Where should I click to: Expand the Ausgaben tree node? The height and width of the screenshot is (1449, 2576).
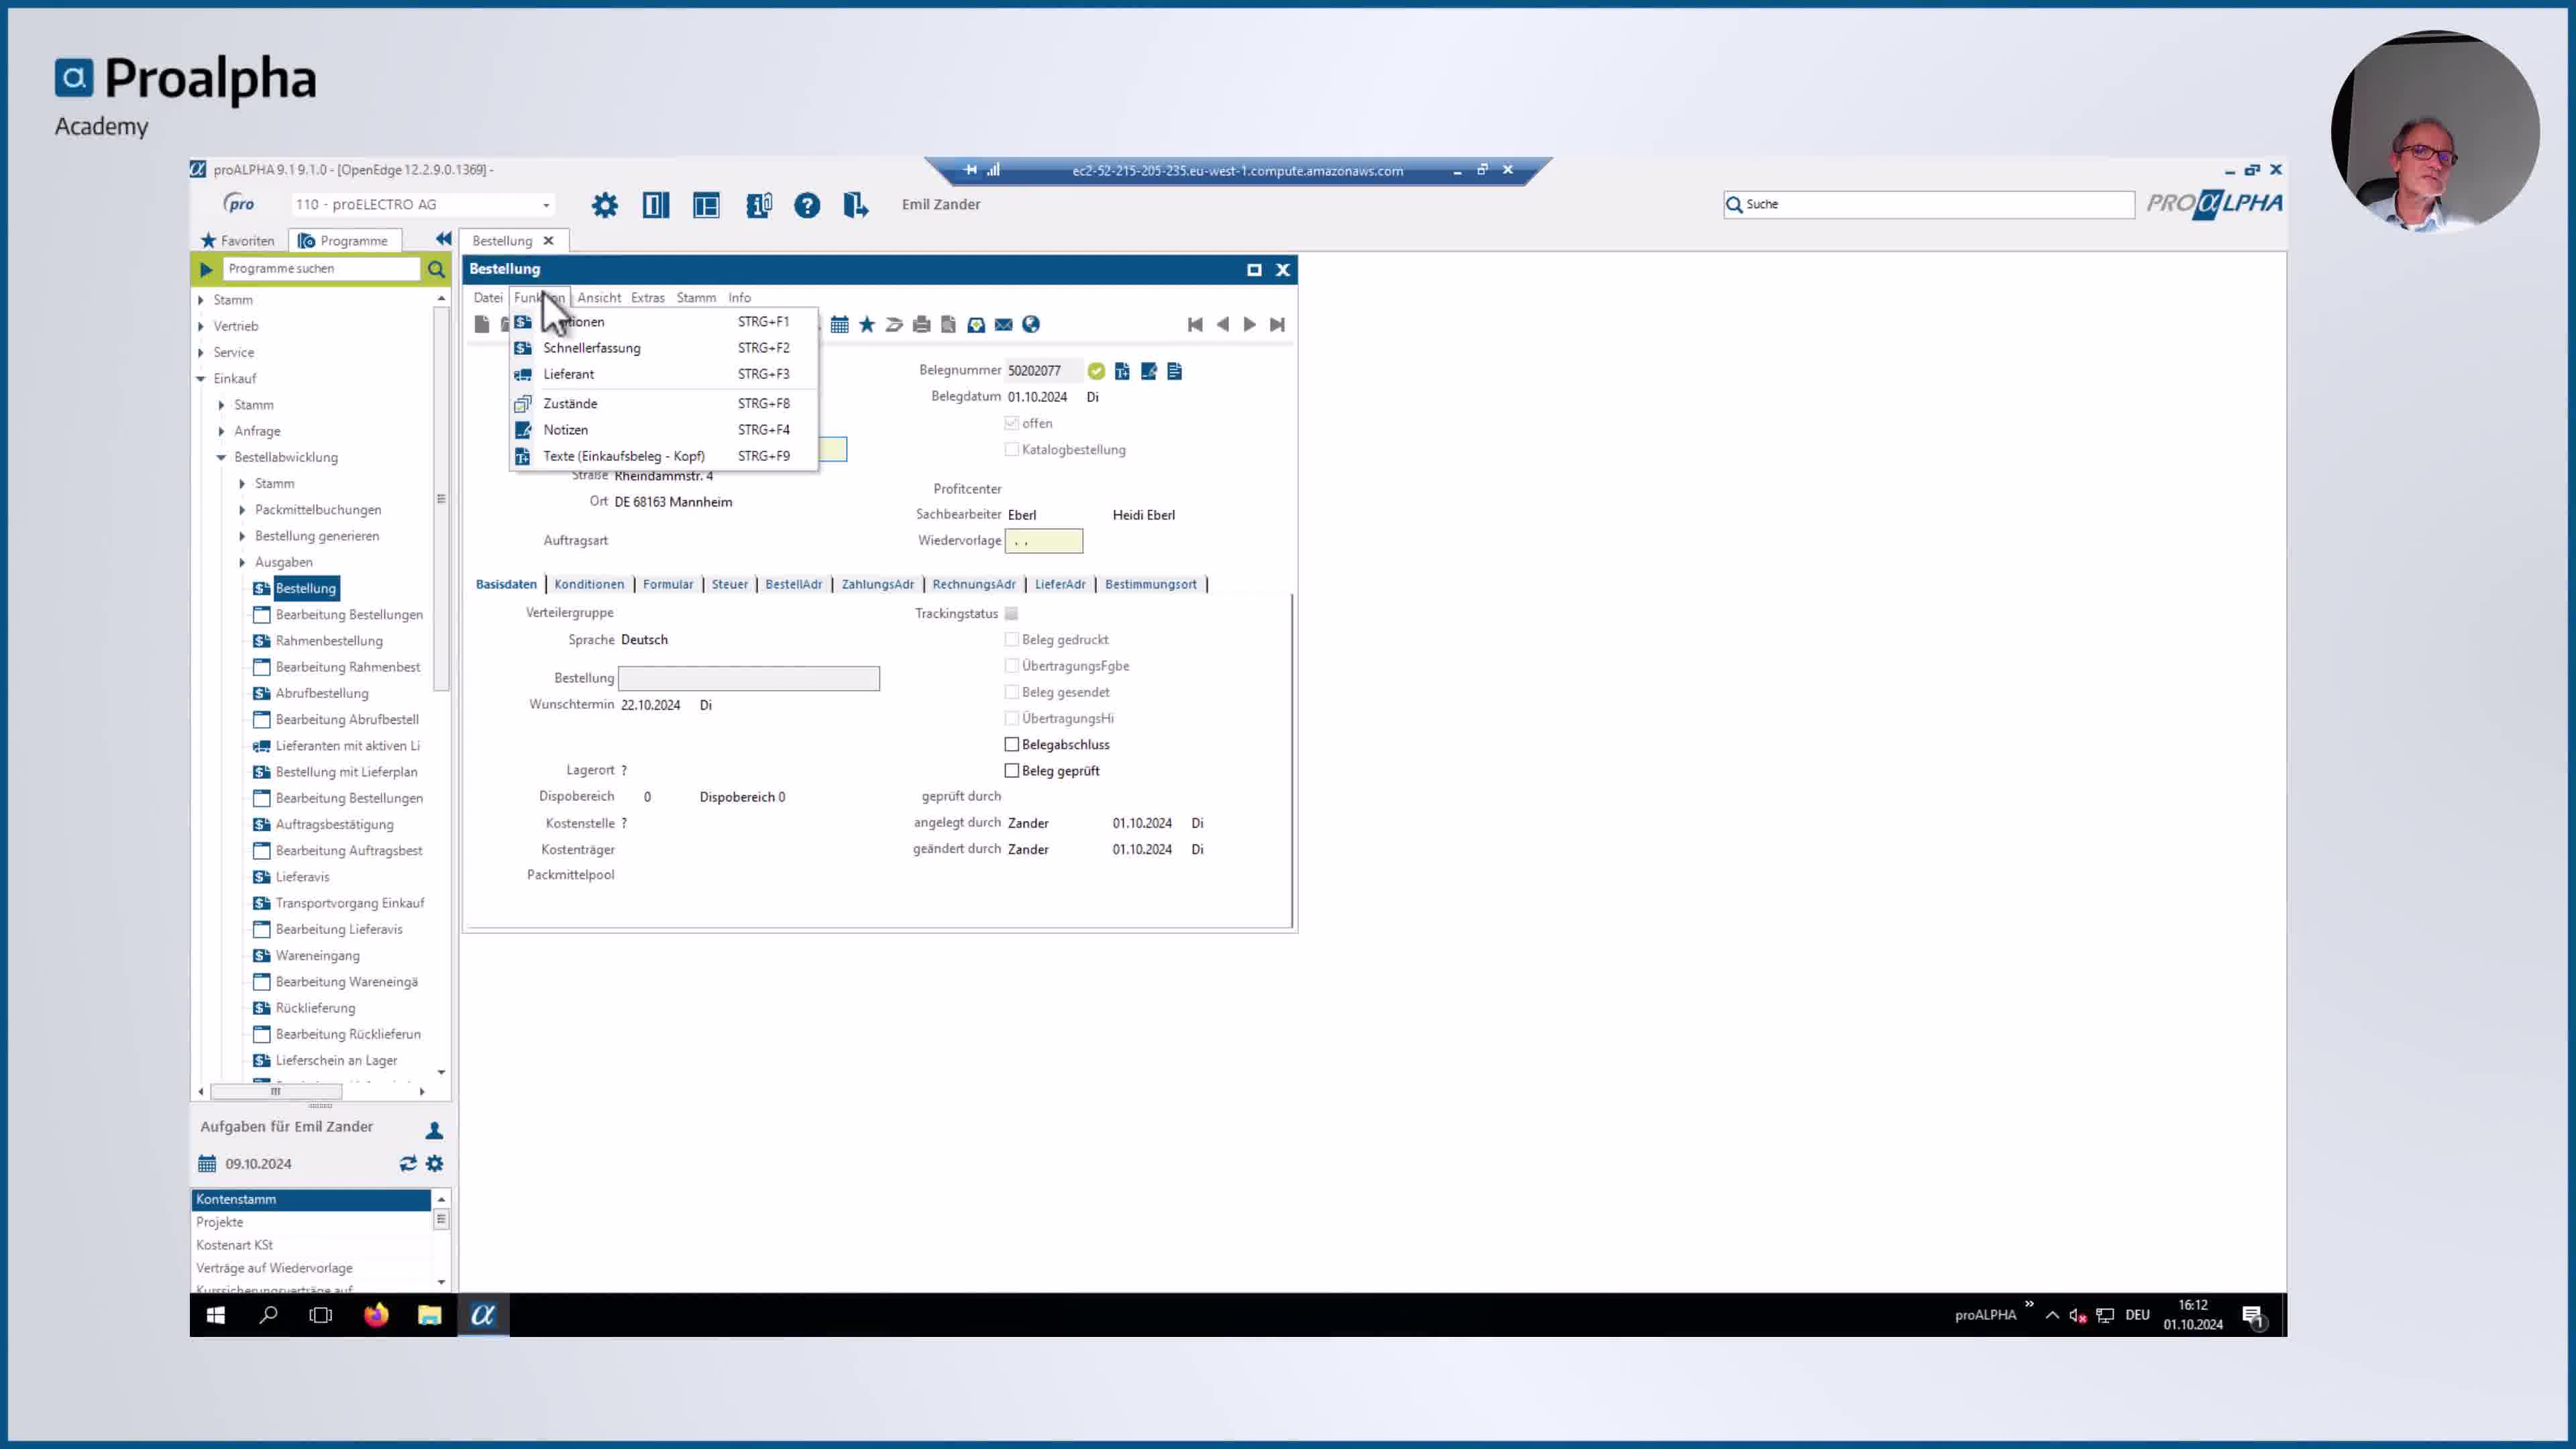click(x=242, y=562)
